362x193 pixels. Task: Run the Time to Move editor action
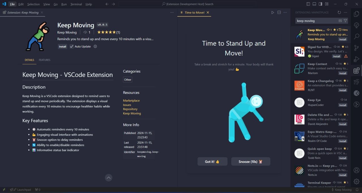(x=273, y=12)
